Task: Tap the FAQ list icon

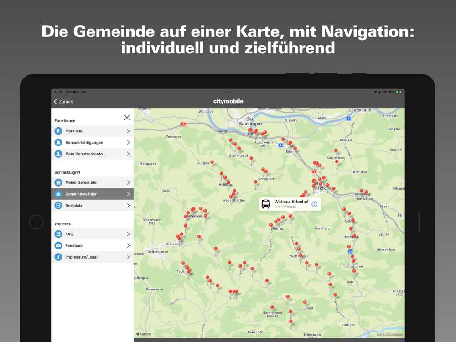Action: (58, 234)
